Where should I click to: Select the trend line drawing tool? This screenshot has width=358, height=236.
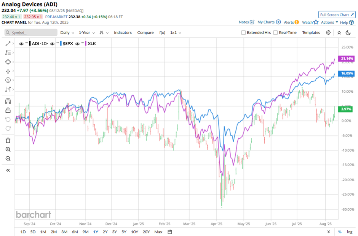(8, 43)
